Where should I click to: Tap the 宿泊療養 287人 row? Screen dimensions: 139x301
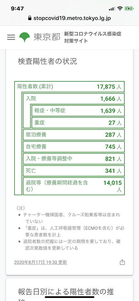click(x=74, y=135)
